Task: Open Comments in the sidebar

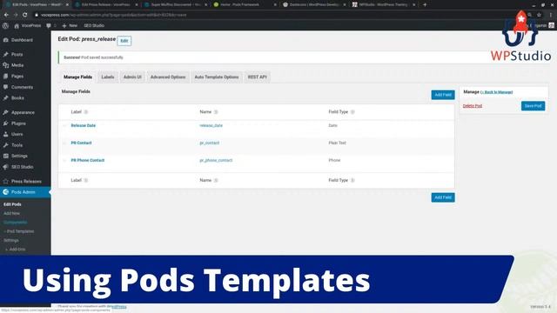Action: point(22,87)
